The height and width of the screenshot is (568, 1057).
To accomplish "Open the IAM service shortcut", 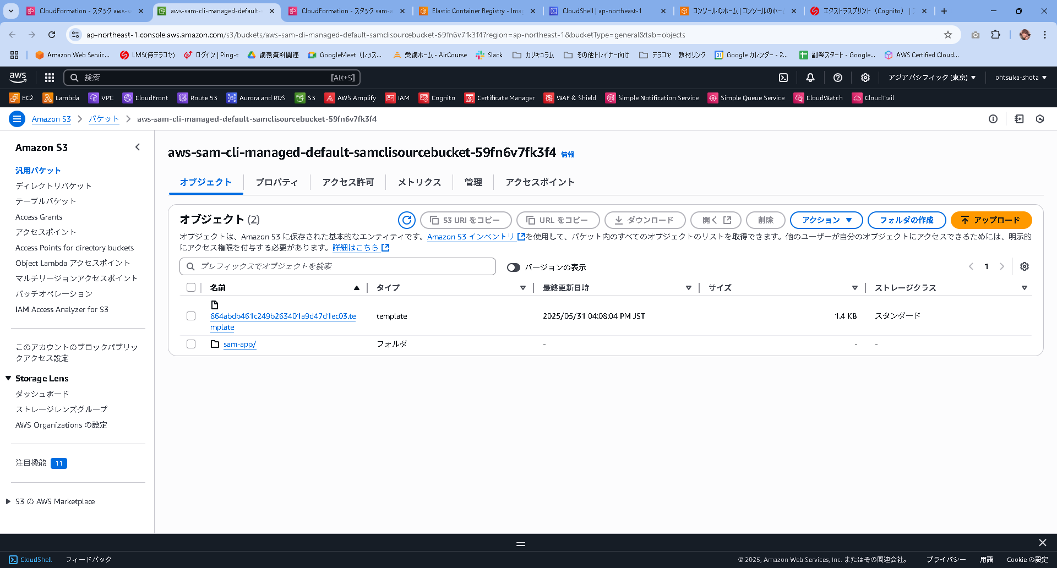I will tap(397, 97).
